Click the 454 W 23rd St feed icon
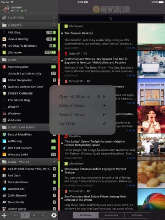165x220 pixels. click(4, 169)
